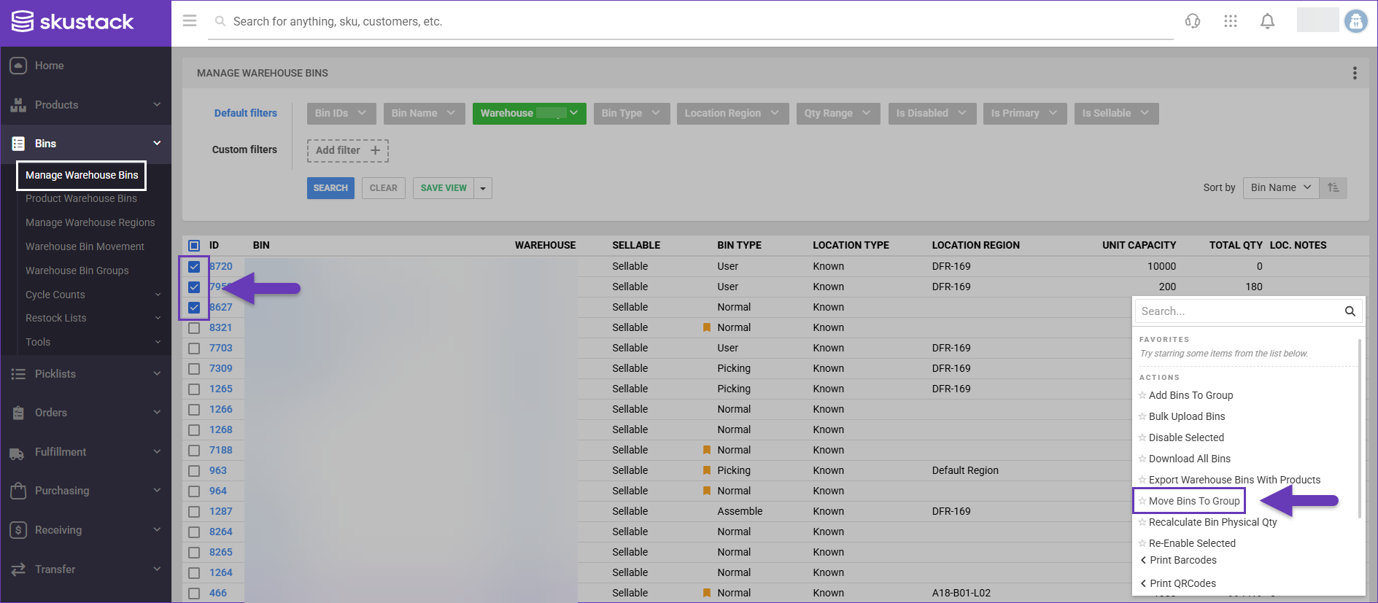The image size is (1378, 603).
Task: Open the apps grid icon
Action: click(x=1231, y=21)
